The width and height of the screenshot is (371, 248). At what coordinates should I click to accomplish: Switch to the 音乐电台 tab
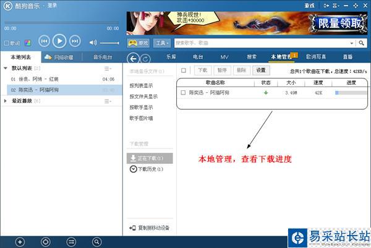[103, 57]
